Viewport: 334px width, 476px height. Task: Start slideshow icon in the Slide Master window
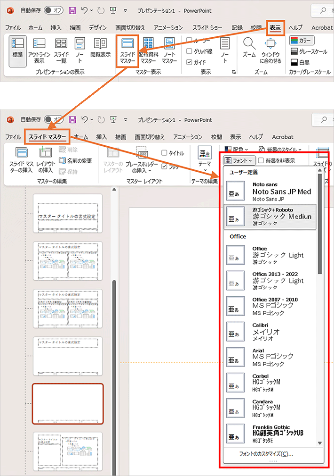pos(113,120)
